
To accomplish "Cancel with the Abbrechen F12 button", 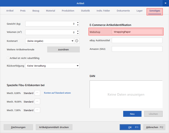I will 154,127.
